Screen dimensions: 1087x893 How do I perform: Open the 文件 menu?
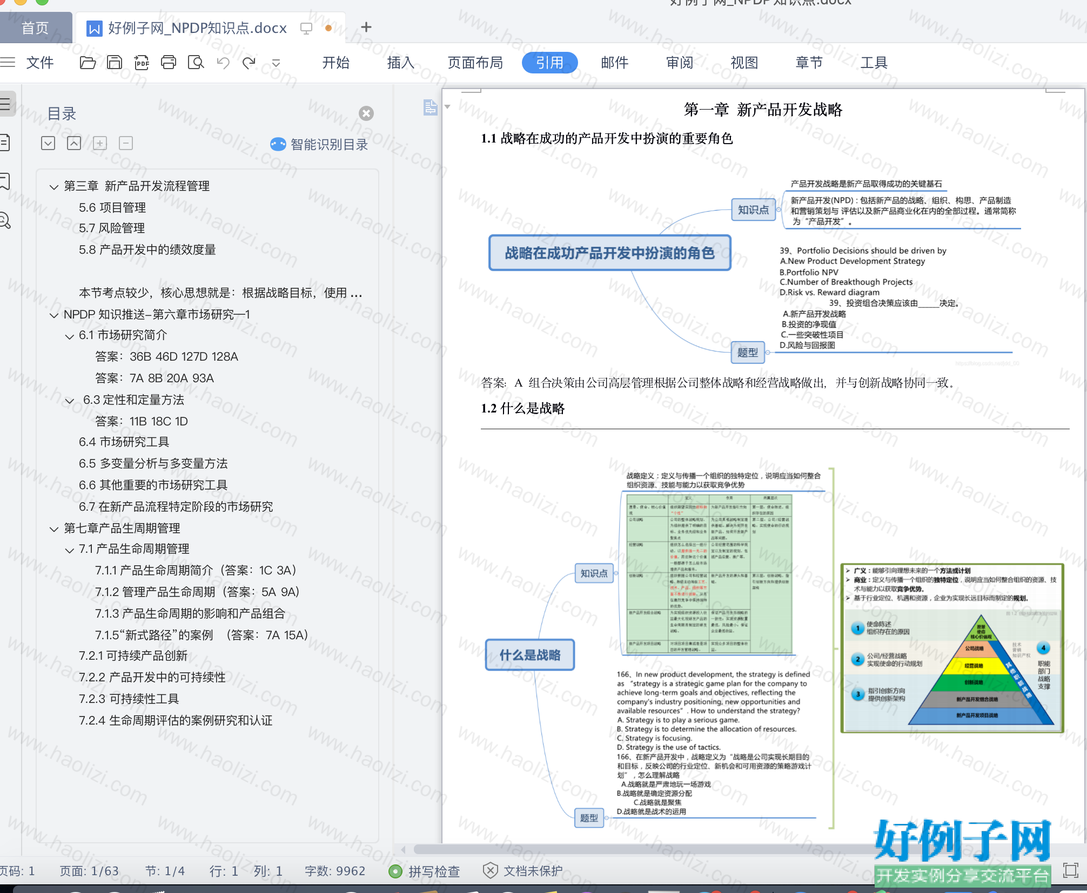pos(40,63)
